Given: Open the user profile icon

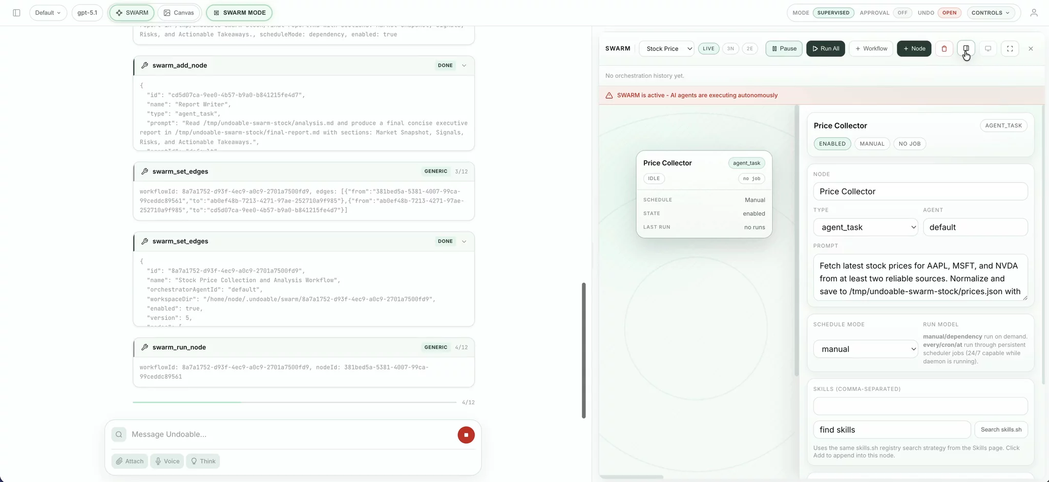Looking at the screenshot, I should point(1034,13).
